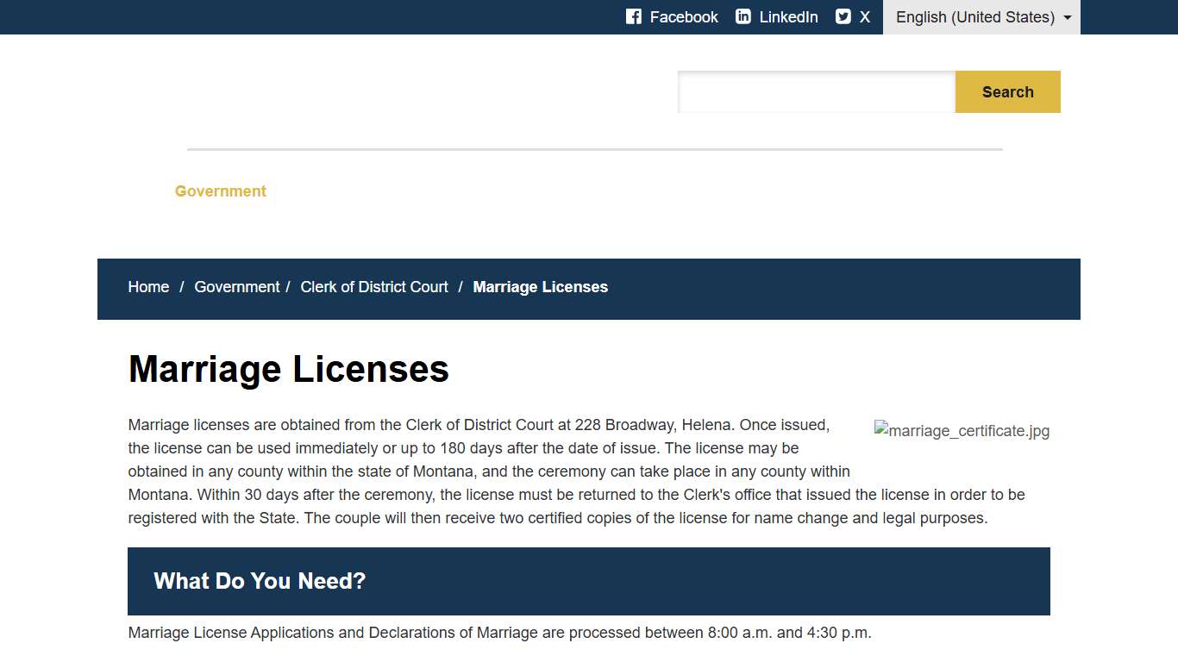
Task: Click the Facebook text link
Action: [683, 16]
